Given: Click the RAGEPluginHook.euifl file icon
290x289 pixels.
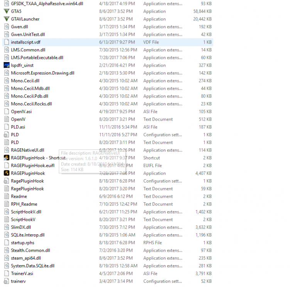Looking at the screenshot, I should point(7,165).
